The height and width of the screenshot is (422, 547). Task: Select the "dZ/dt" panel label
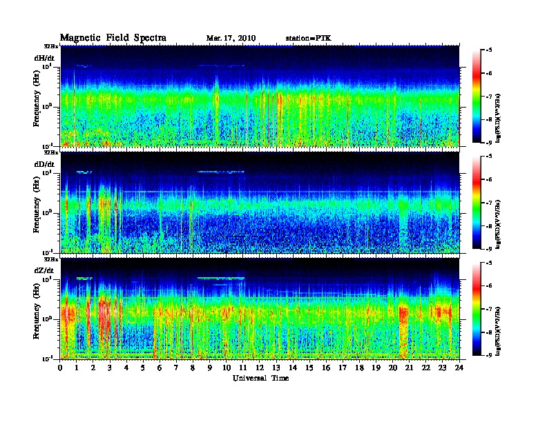point(44,270)
